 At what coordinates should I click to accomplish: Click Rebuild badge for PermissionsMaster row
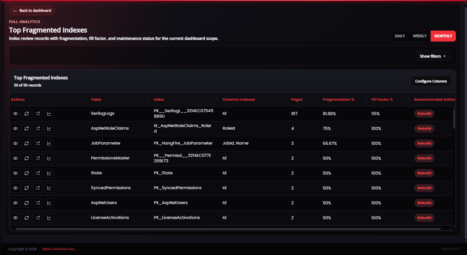pyautogui.click(x=424, y=158)
